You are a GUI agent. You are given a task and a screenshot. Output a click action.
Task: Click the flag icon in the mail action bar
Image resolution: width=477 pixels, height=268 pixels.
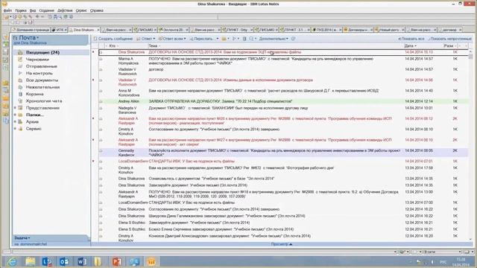pyautogui.click(x=234, y=39)
